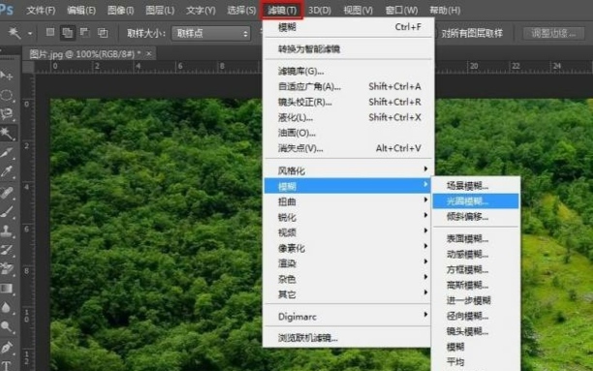Image resolution: width=593 pixels, height=371 pixels.
Task: Open the 3D(D) menu
Action: 320,11
